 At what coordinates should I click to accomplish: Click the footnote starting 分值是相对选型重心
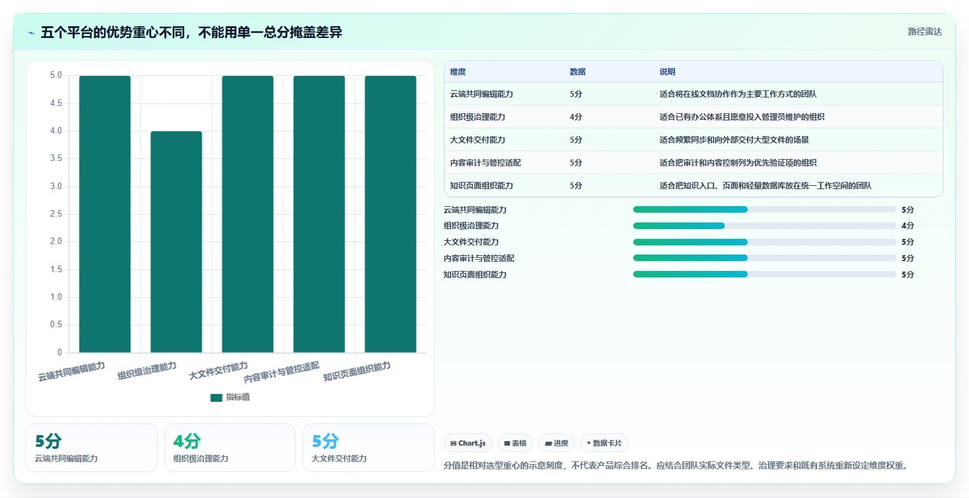pyautogui.click(x=677, y=466)
